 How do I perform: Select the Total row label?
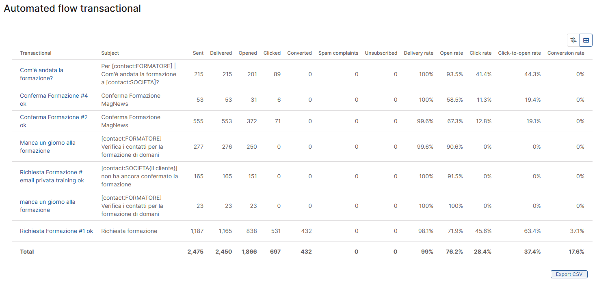[x=27, y=252]
